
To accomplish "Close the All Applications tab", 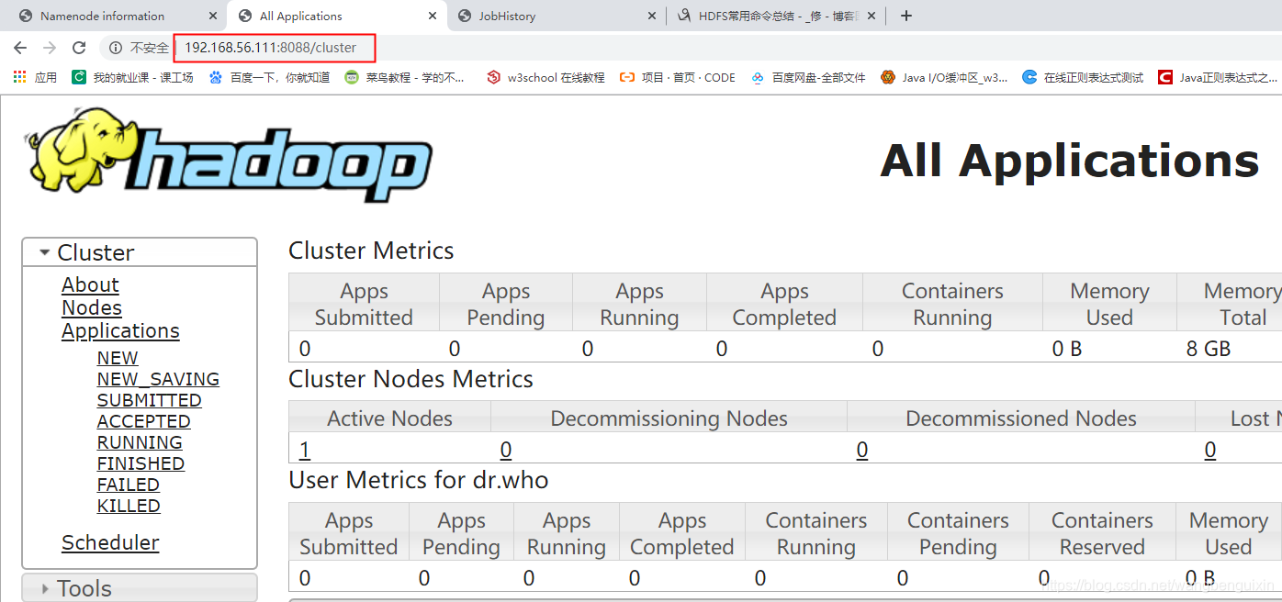I will pyautogui.click(x=433, y=16).
